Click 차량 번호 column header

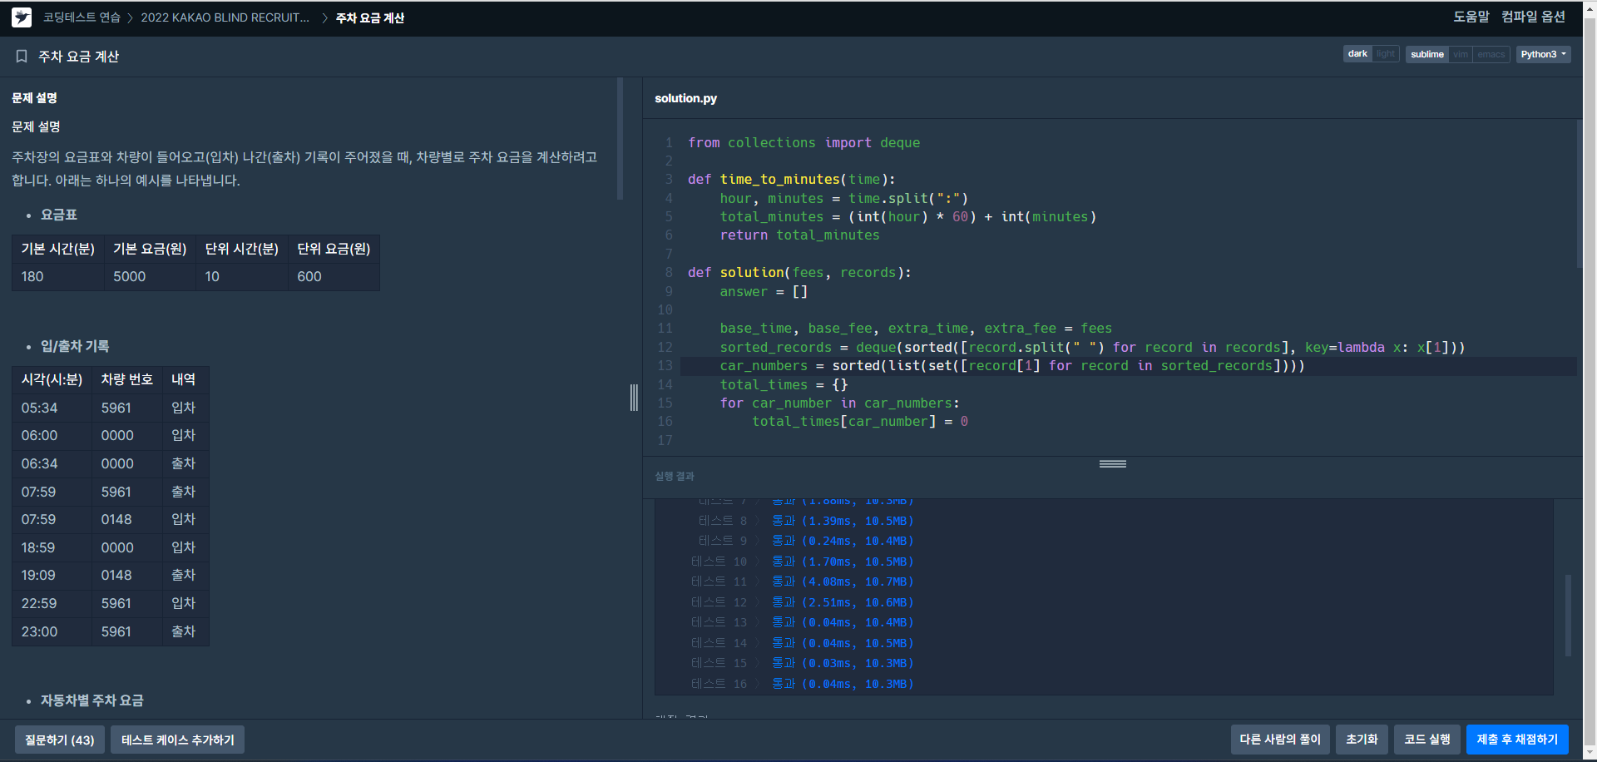click(127, 379)
